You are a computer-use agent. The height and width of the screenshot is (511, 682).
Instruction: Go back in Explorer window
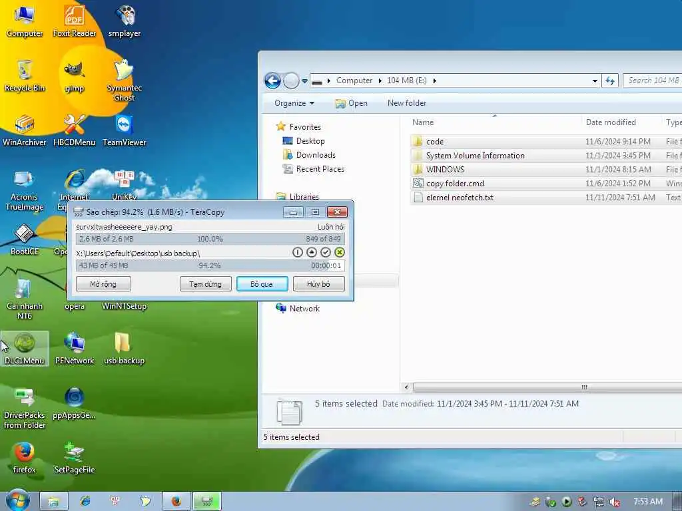(x=272, y=81)
